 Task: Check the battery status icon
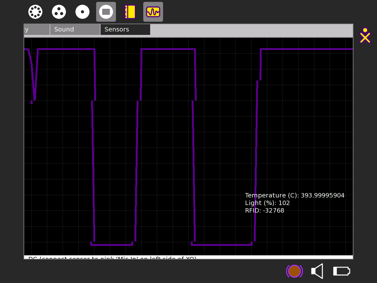point(341,271)
